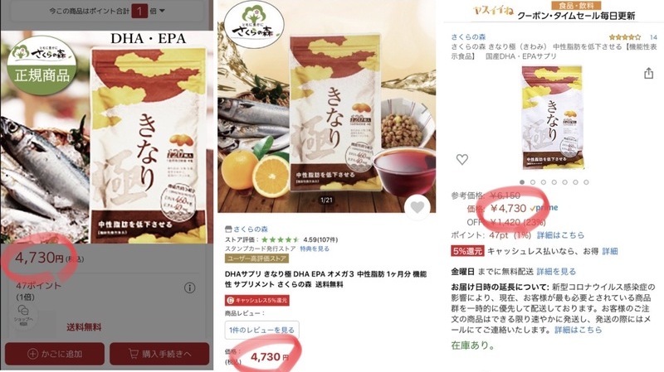Select the last image carousel dot
664x372 pixels.
click(586, 182)
